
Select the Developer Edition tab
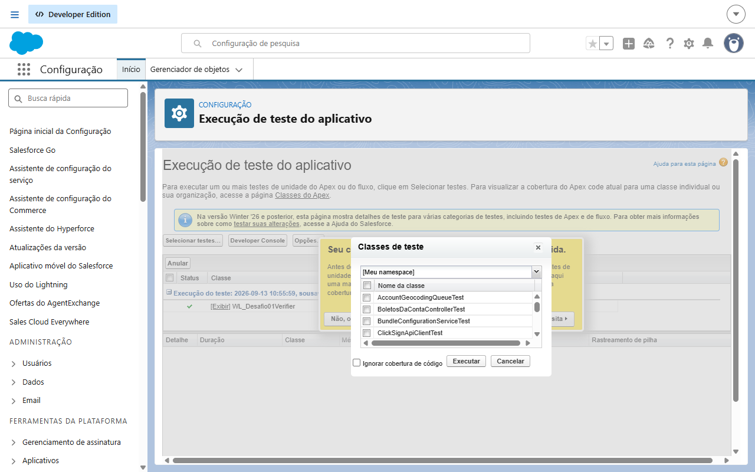[73, 14]
